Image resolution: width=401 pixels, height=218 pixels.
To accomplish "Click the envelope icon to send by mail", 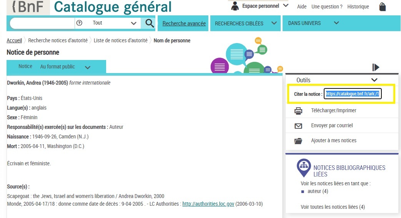I will coord(298,126).
